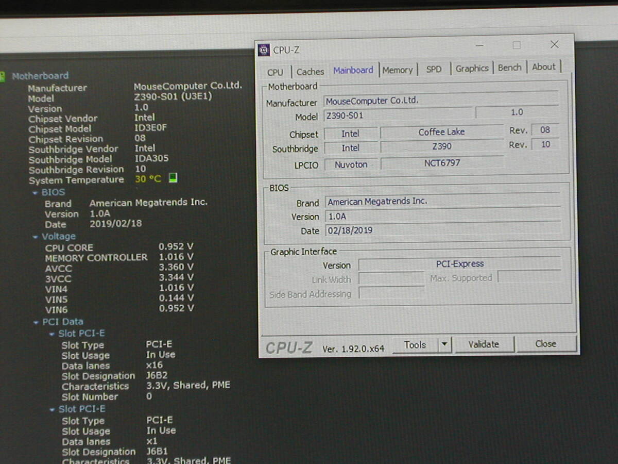The height and width of the screenshot is (464, 618).
Task: Click the Model field Z390-S01
Action: coord(398,115)
